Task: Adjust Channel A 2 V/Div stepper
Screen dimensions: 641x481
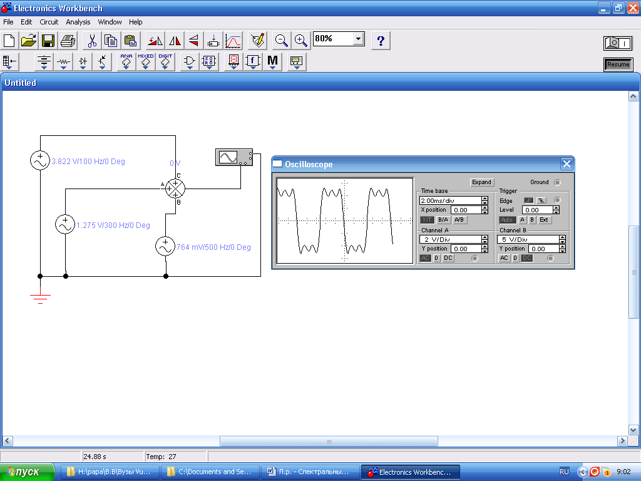Action: point(485,239)
